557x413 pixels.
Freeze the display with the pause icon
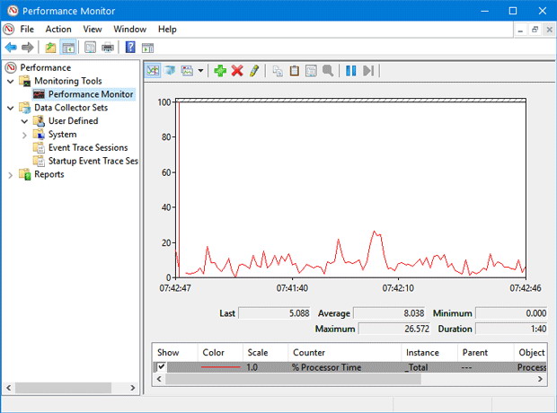pyautogui.click(x=351, y=71)
